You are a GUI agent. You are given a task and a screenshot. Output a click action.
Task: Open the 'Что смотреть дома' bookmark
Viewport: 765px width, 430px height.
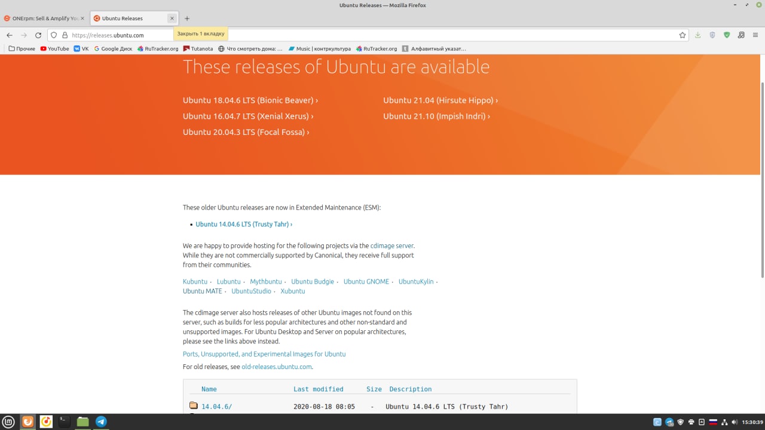(250, 49)
